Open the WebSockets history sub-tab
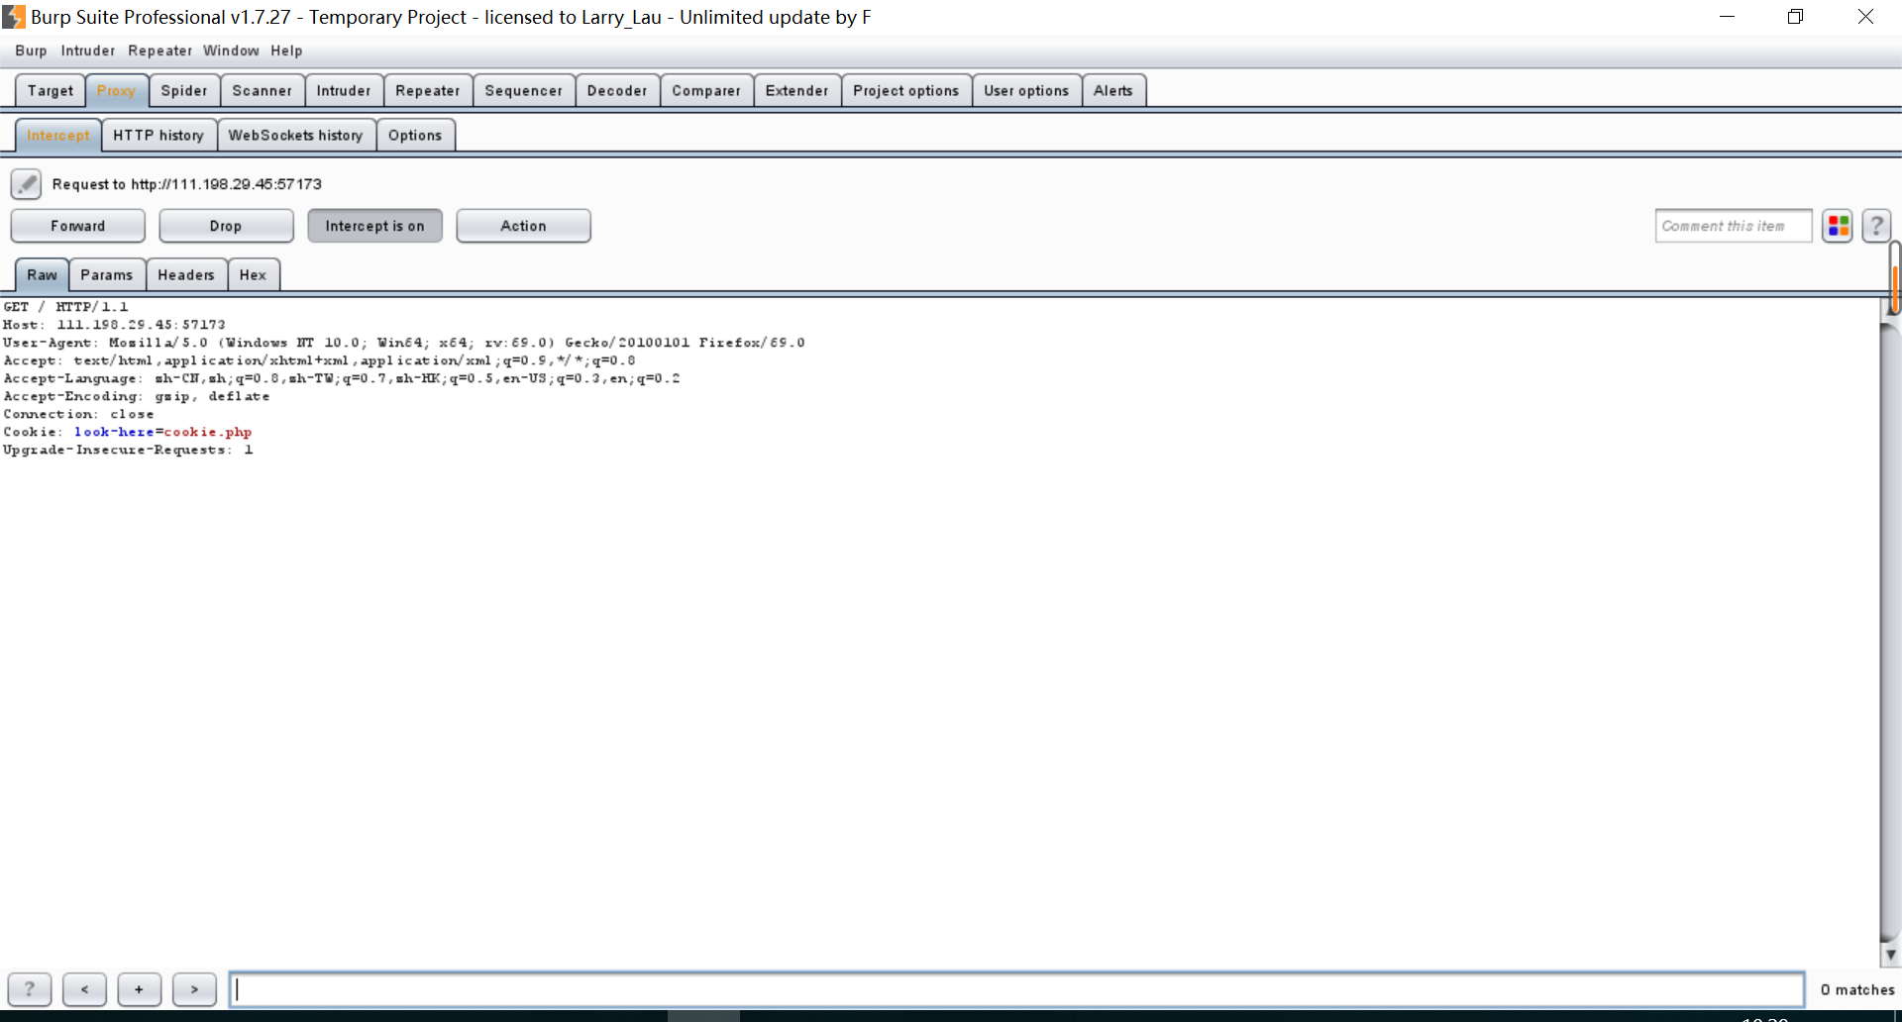 tap(296, 135)
